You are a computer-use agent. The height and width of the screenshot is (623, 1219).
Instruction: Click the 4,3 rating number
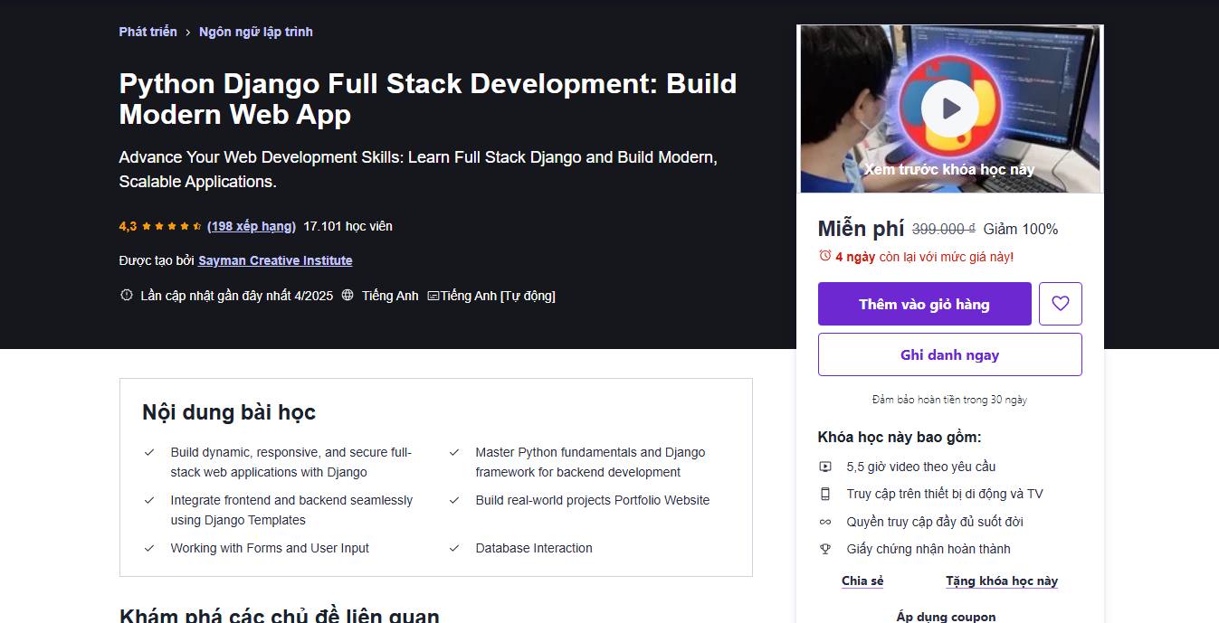(128, 226)
